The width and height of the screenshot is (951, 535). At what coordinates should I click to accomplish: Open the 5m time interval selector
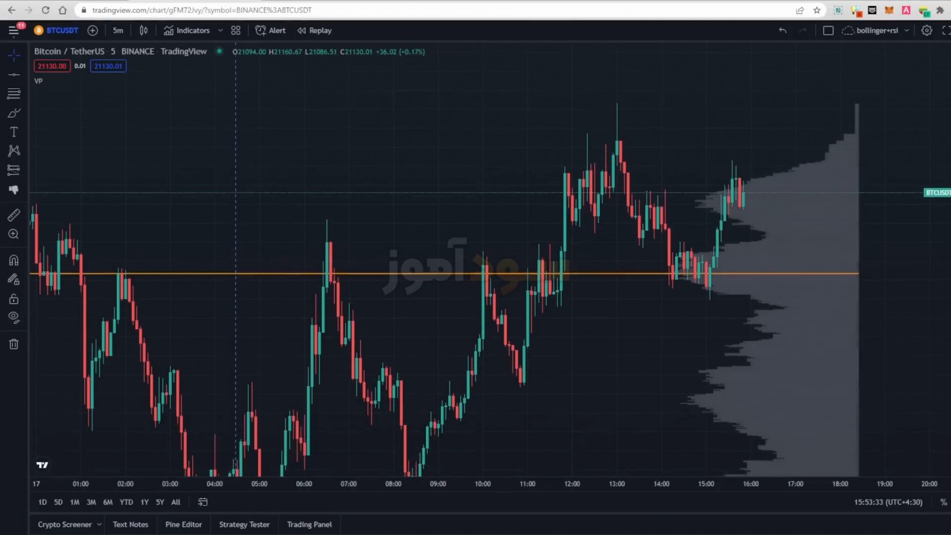(x=118, y=31)
